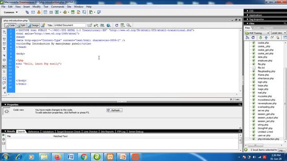The height and width of the screenshot is (161, 287).
Task: Open the Tag Chooser
Action: 99,12
